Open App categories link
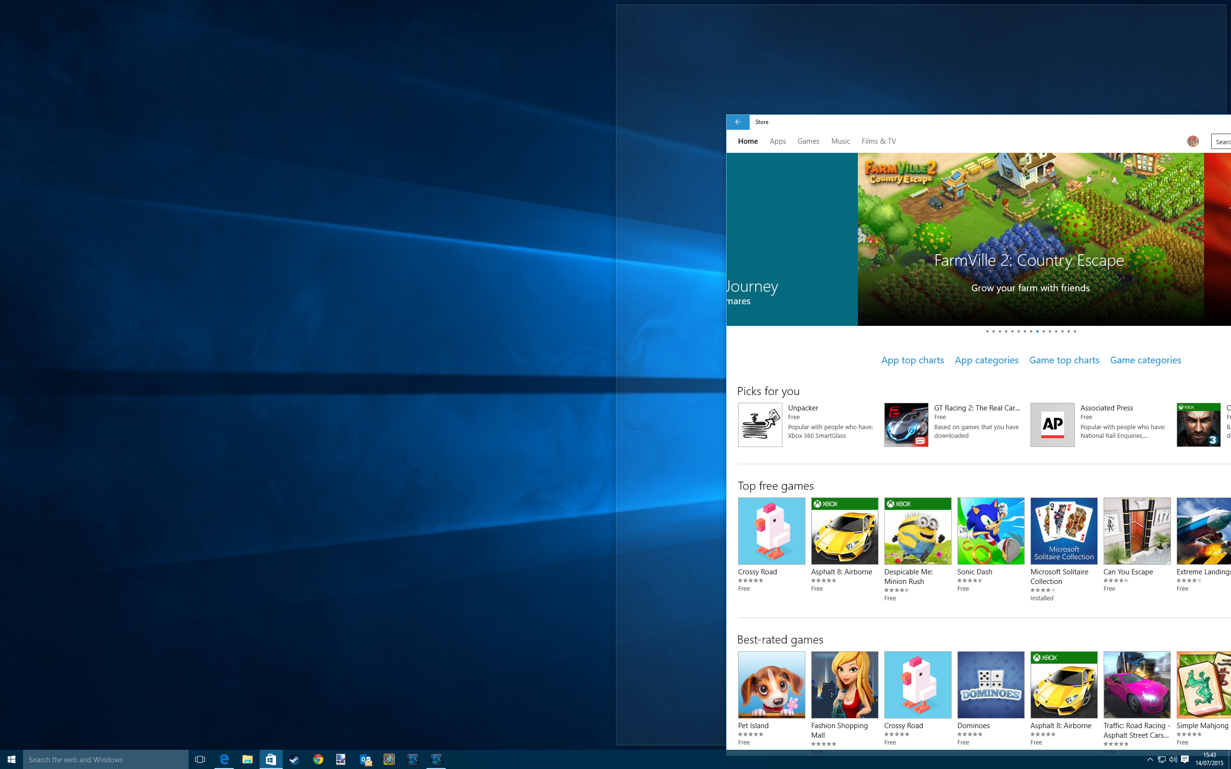Screen dimensions: 1231x769 986,360
